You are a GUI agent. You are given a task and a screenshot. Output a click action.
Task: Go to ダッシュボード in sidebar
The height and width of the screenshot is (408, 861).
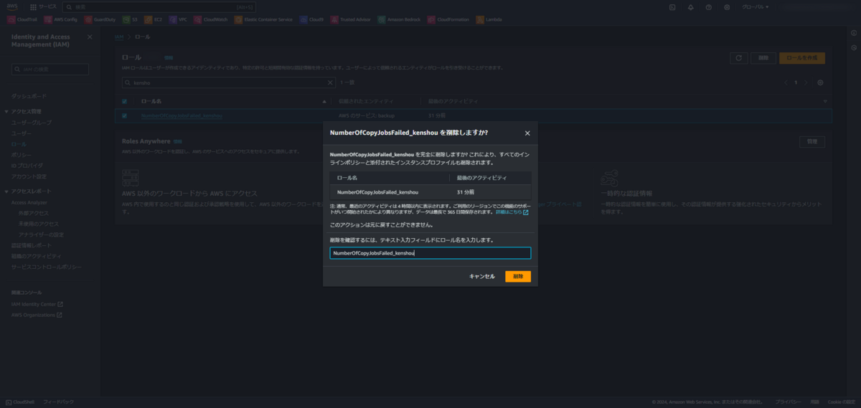[29, 96]
